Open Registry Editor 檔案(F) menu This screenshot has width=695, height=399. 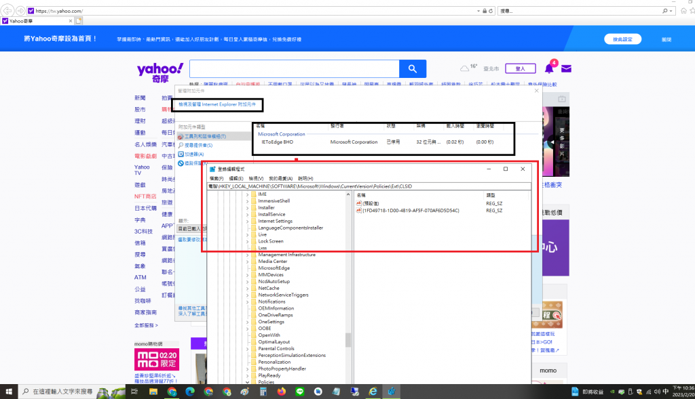coord(217,178)
